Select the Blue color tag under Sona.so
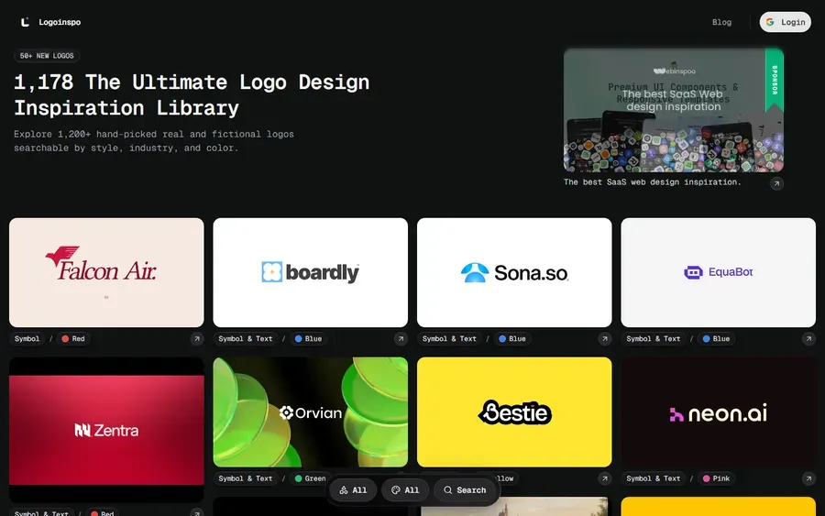 [x=512, y=339]
